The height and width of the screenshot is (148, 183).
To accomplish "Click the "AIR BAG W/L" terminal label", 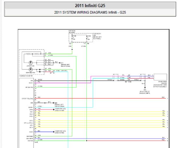I will pos(29,87).
